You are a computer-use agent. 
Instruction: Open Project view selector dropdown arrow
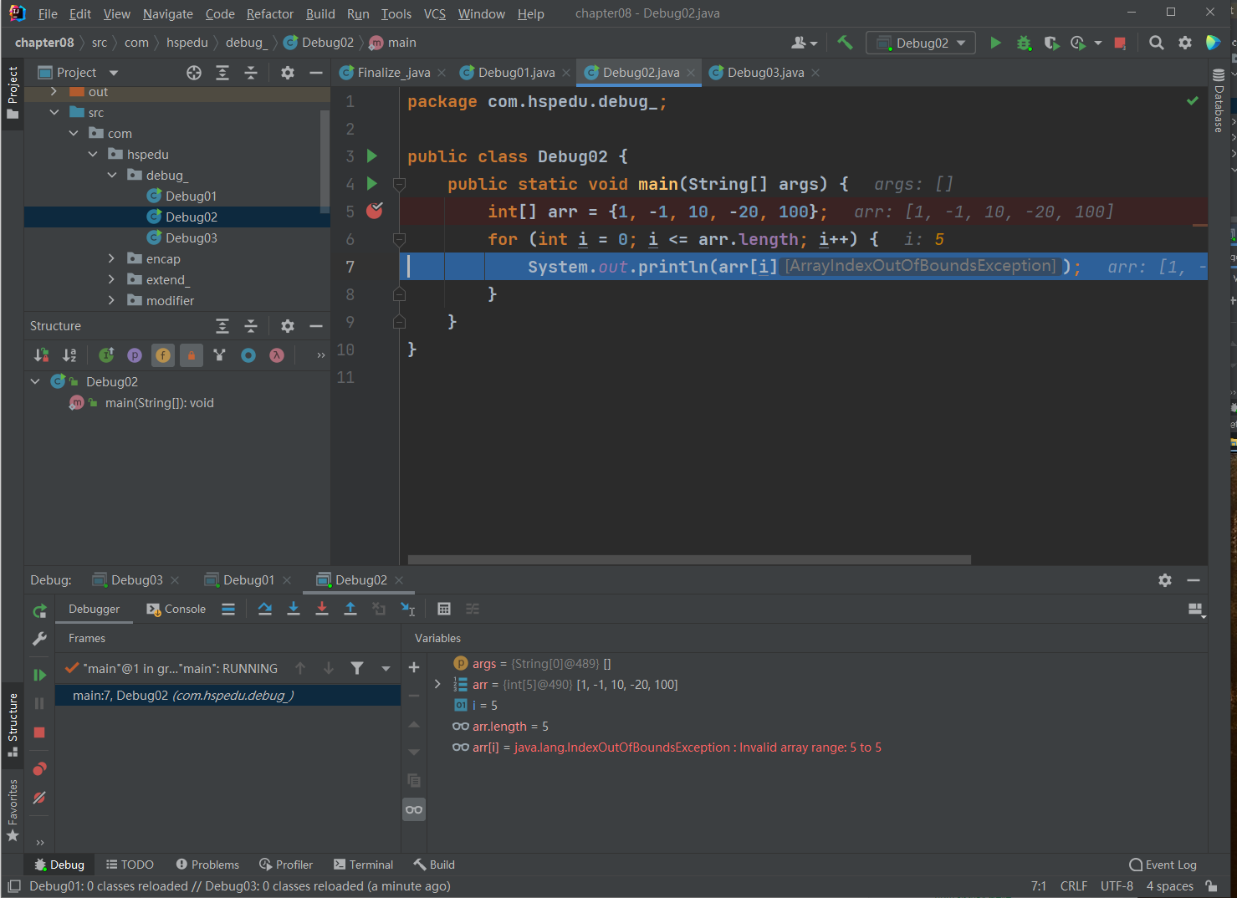114,73
